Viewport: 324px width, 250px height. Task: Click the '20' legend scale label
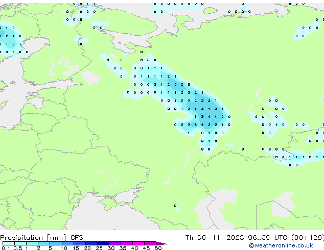(x=87, y=248)
